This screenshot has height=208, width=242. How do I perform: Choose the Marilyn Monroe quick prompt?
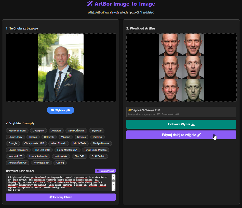point(101,143)
